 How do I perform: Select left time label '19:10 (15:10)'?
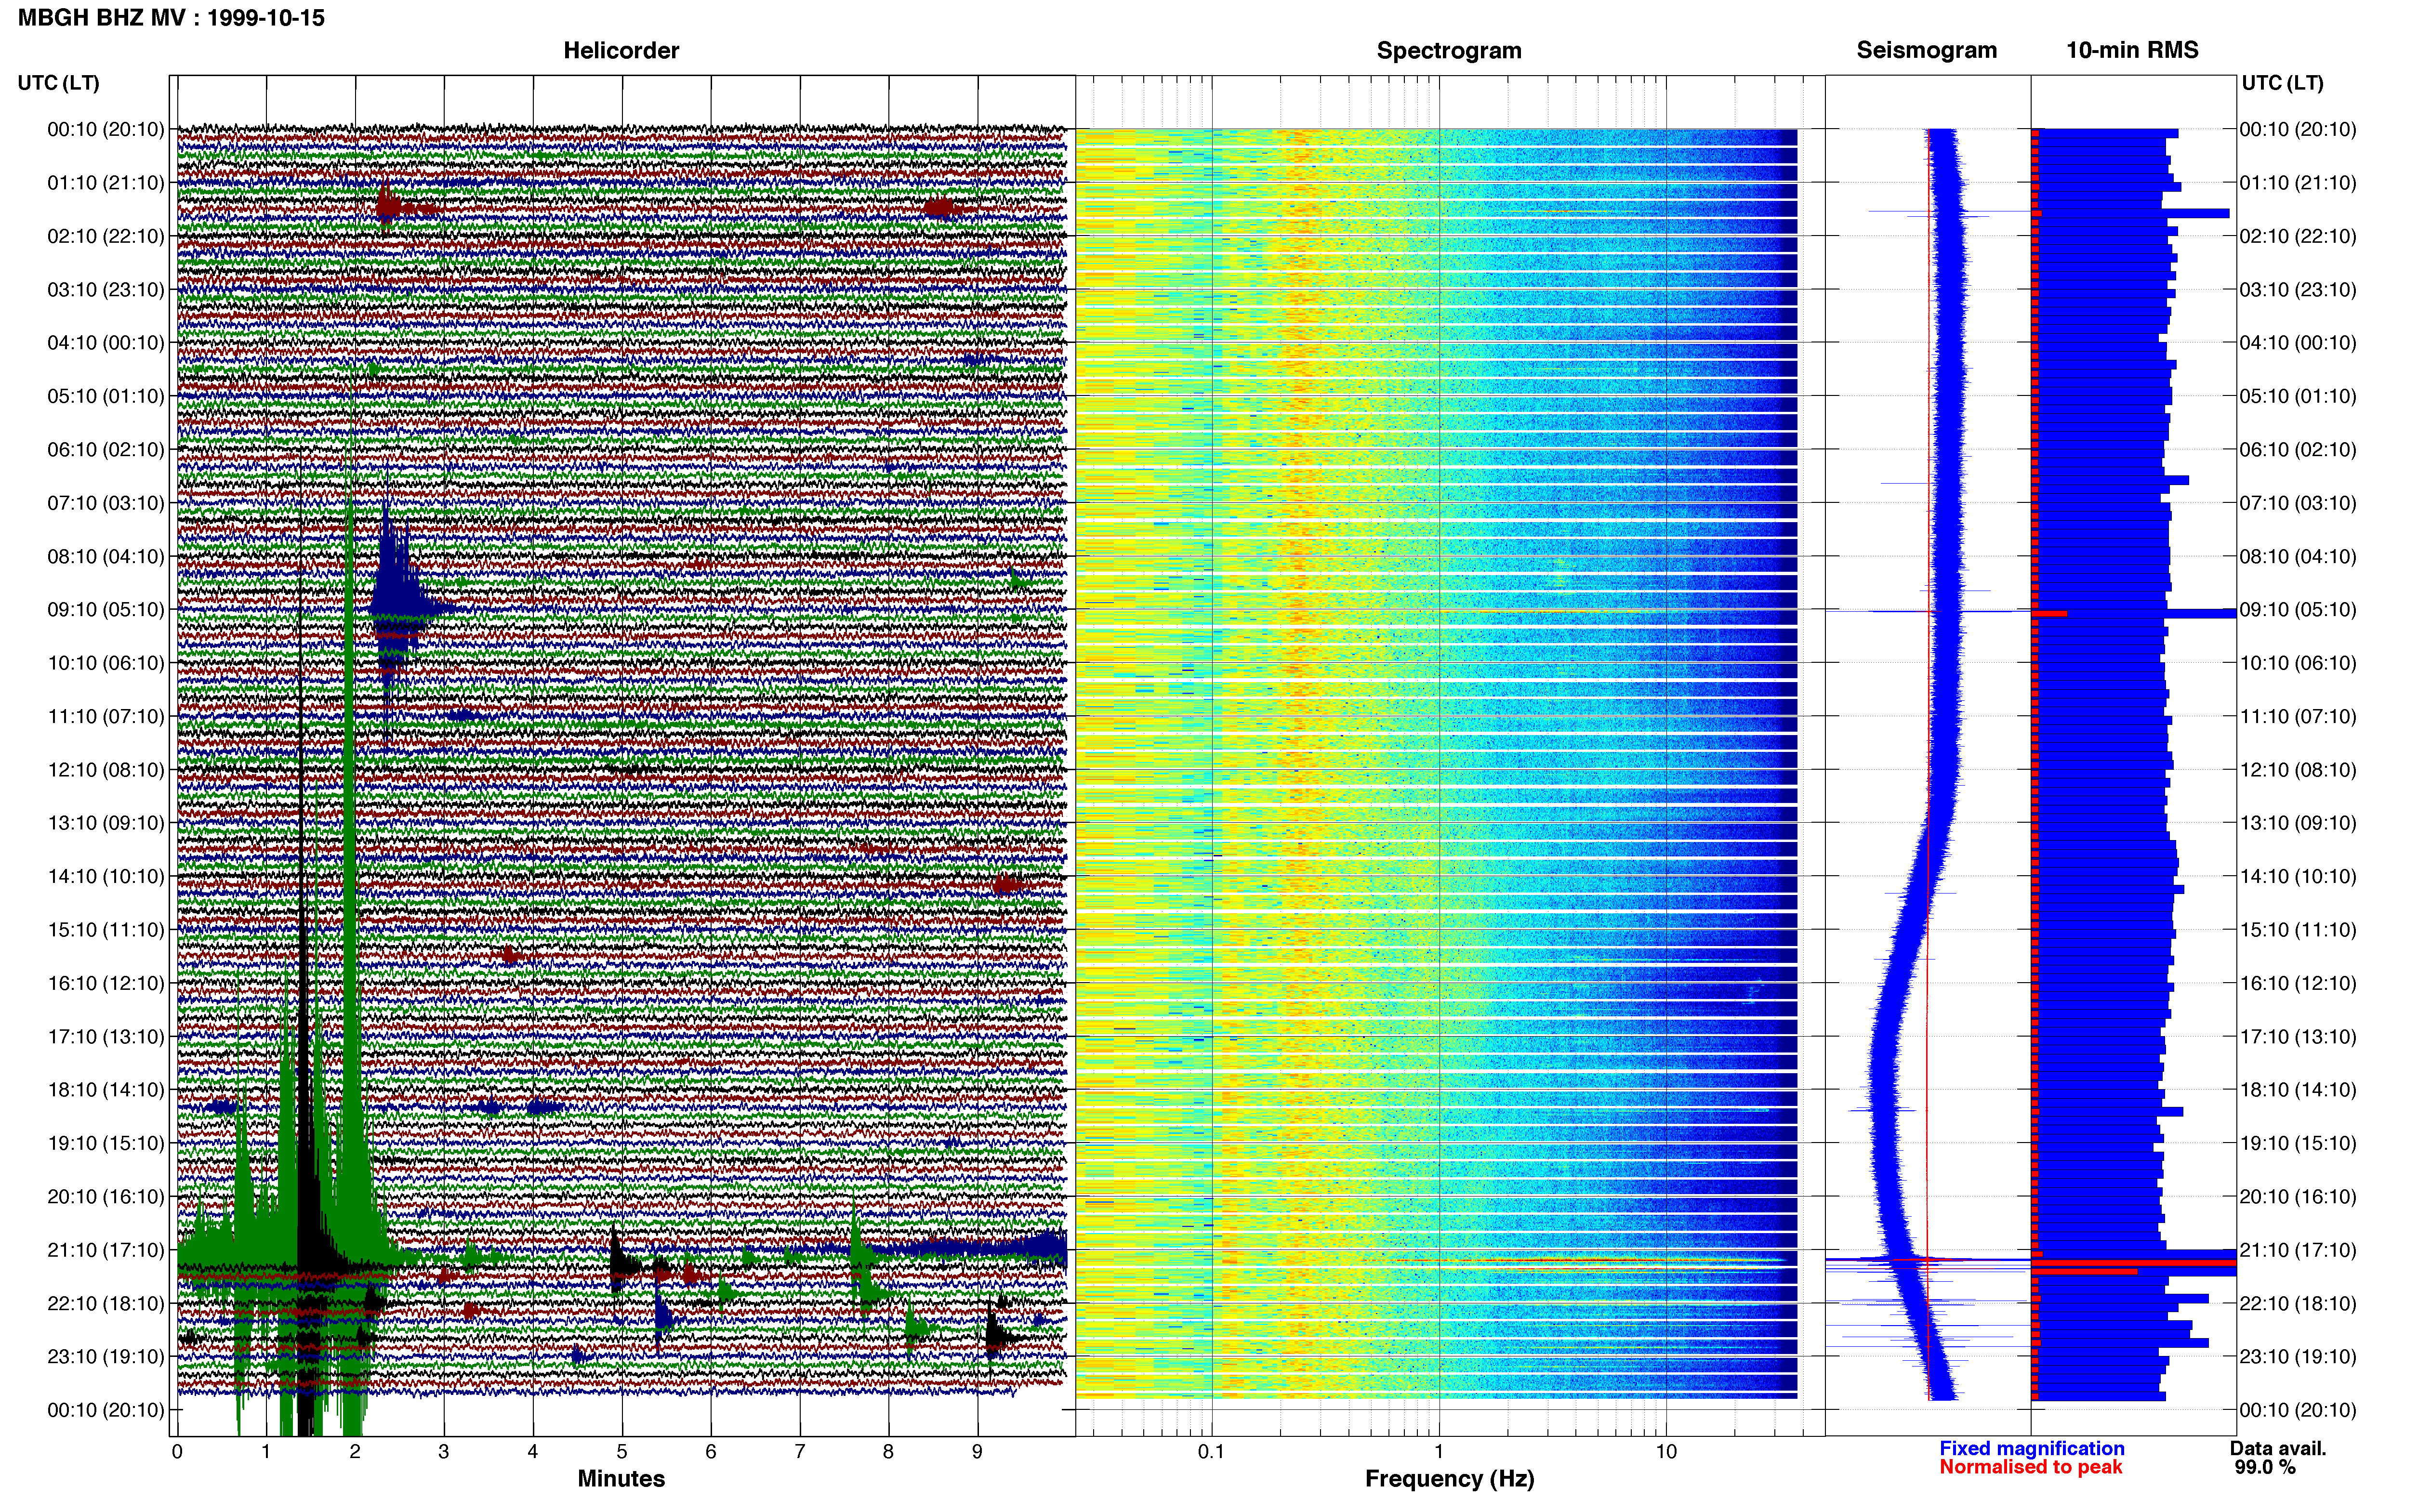click(x=106, y=1143)
